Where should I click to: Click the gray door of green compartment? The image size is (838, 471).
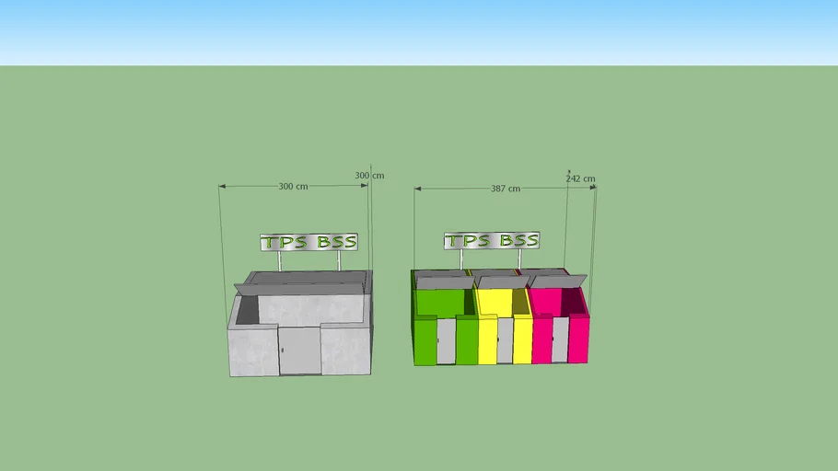(x=446, y=340)
